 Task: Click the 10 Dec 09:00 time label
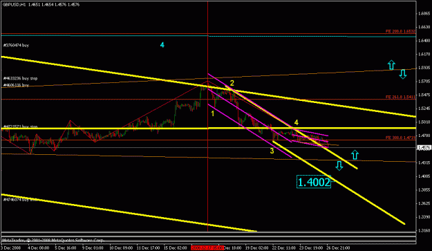click(121, 248)
